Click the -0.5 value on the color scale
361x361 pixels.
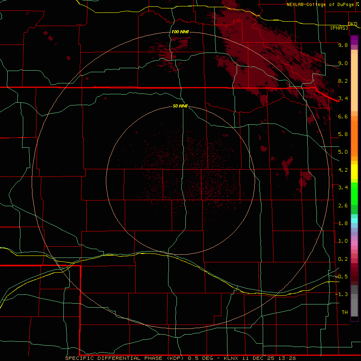pyautogui.click(x=341, y=276)
